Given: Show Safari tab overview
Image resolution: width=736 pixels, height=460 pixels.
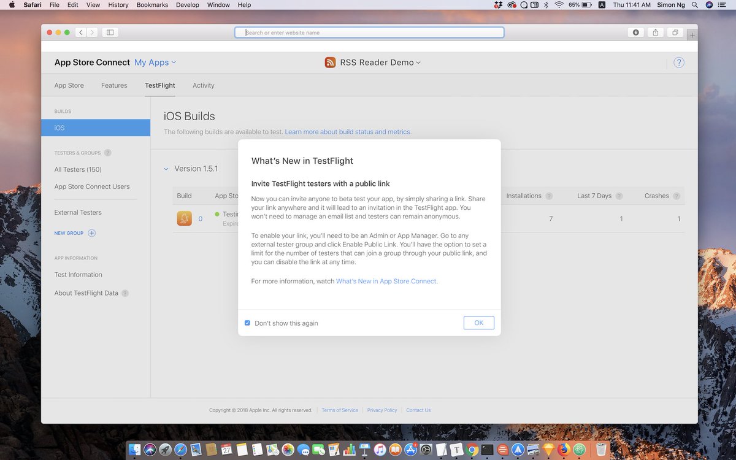Looking at the screenshot, I should pos(675,33).
